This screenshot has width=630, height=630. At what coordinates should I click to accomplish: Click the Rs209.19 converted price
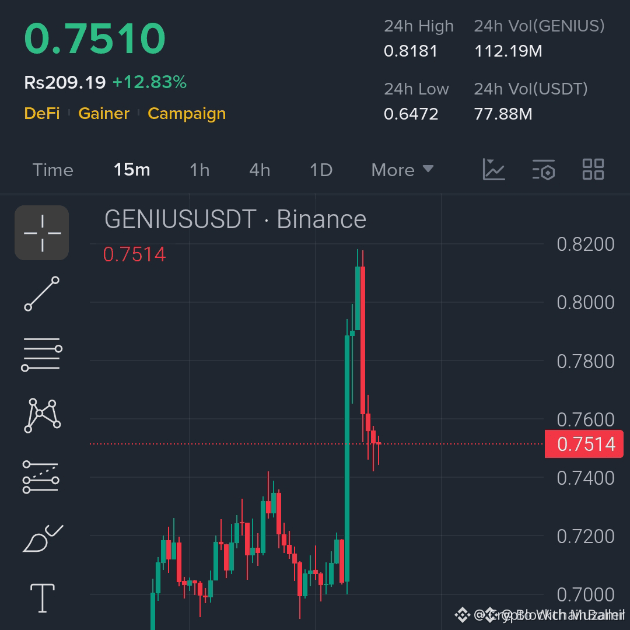[65, 82]
